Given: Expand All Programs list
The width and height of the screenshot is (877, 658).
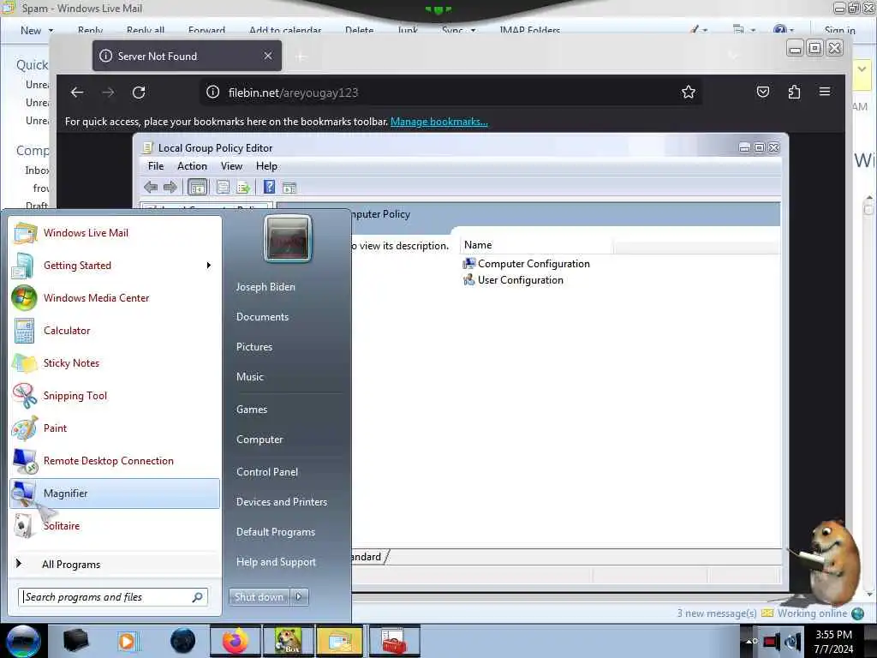Looking at the screenshot, I should coord(115,564).
